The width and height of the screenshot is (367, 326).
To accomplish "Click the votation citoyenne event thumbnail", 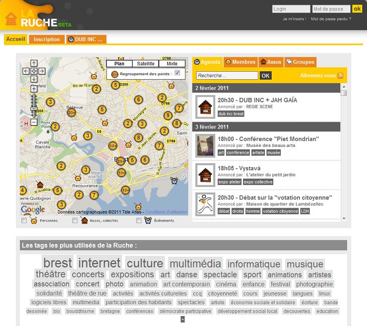I will click(x=205, y=204).
